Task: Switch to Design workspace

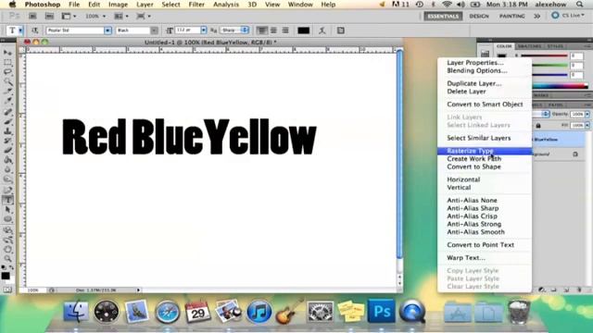Action: 479,17
